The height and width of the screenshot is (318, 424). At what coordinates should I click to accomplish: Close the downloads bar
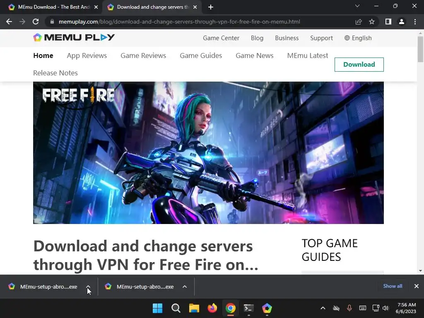coord(417,286)
